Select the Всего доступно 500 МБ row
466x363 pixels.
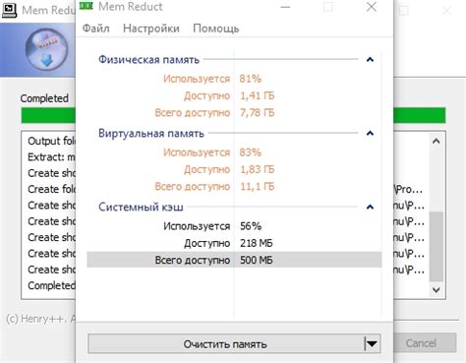click(x=234, y=260)
